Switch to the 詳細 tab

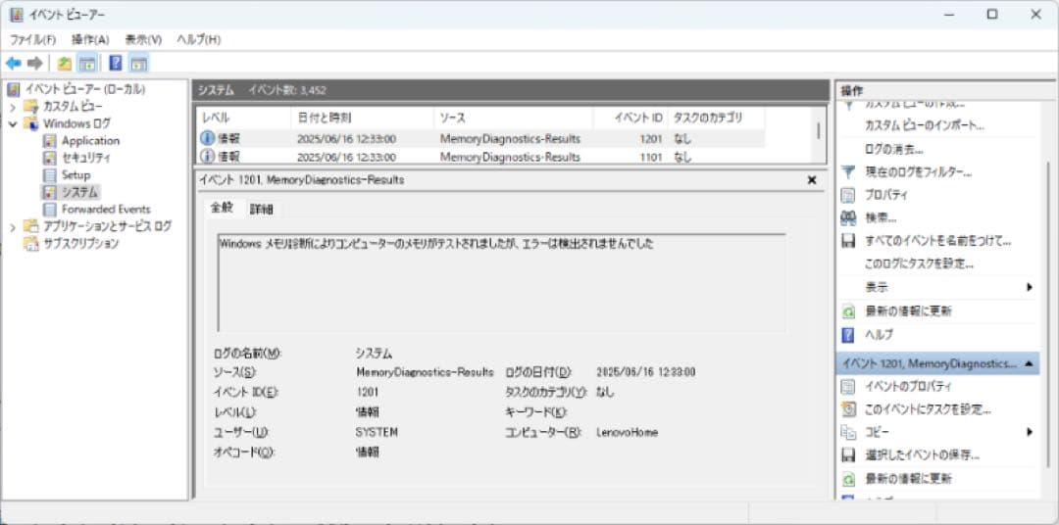(262, 210)
